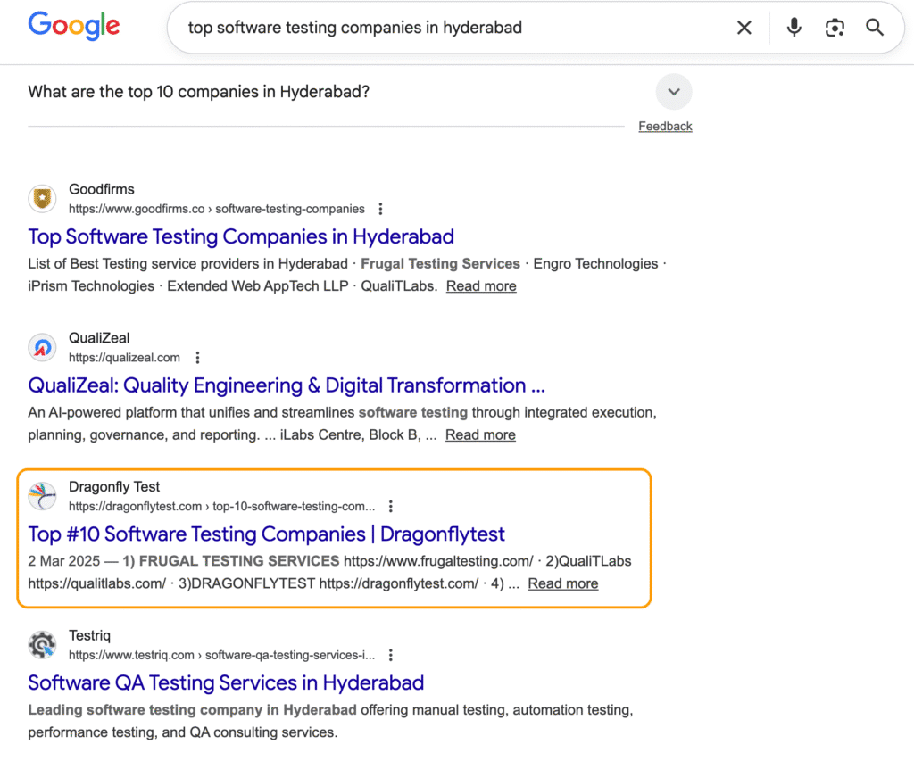Send Feedback on the featured question

point(665,126)
